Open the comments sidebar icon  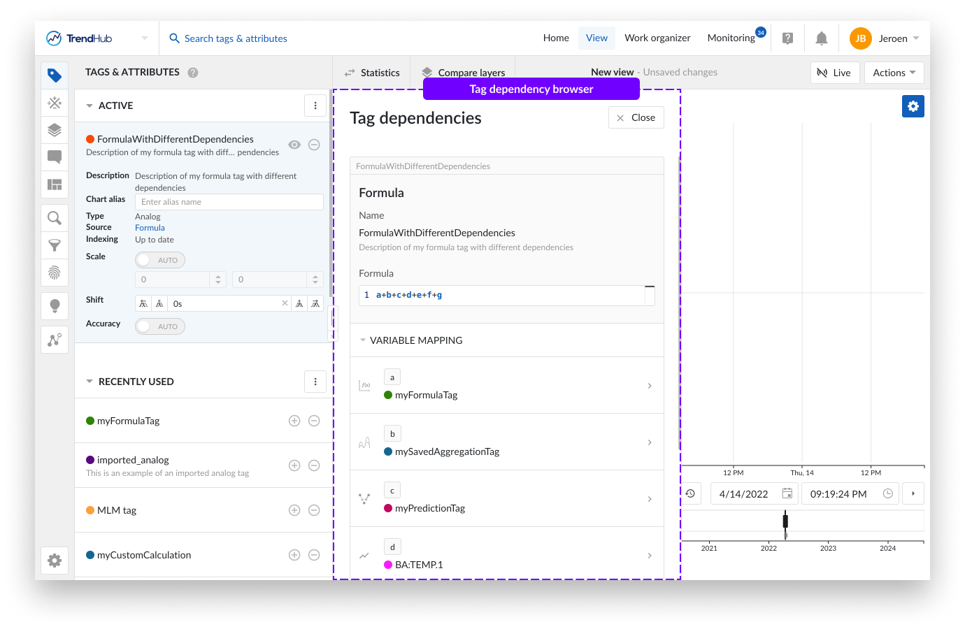(55, 157)
